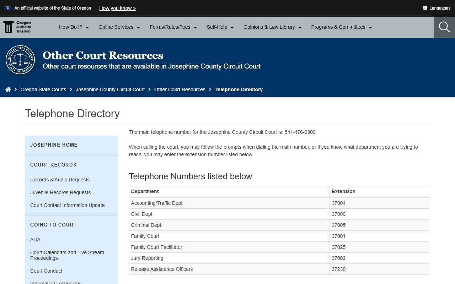The height and width of the screenshot is (284, 455).
Task: Open Programs & Committees menu
Action: 342,27
